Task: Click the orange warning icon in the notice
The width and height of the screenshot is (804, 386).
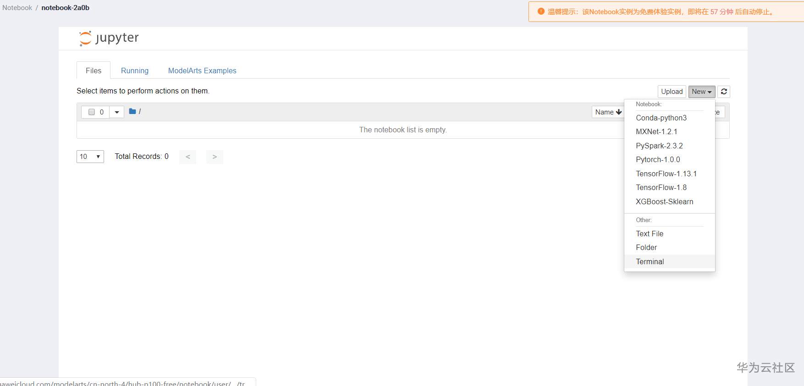Action: point(541,11)
